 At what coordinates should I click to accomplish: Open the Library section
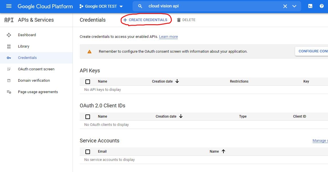[x=23, y=46]
